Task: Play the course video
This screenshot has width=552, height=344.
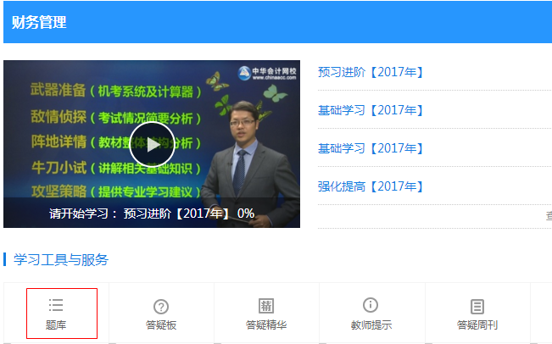Action: pos(152,144)
